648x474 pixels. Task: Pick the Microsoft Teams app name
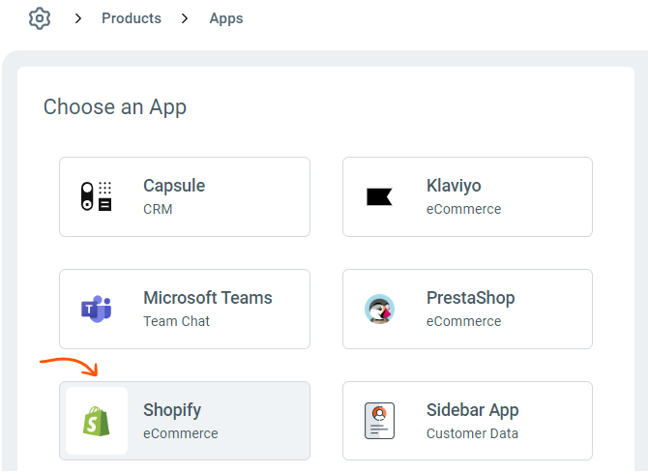pyautogui.click(x=208, y=298)
